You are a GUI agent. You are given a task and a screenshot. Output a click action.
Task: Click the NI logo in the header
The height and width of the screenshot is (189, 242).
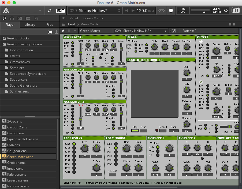pyautogui.click(x=236, y=10)
